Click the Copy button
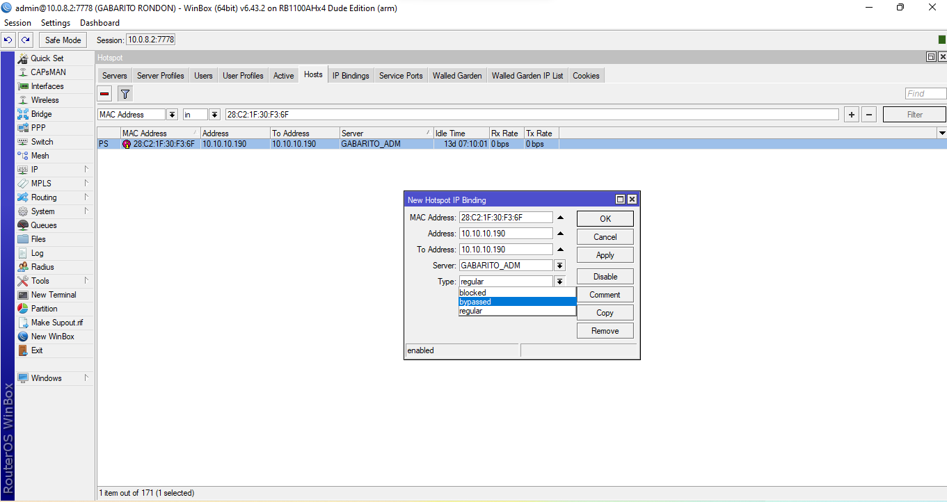This screenshot has width=947, height=502. (605, 313)
